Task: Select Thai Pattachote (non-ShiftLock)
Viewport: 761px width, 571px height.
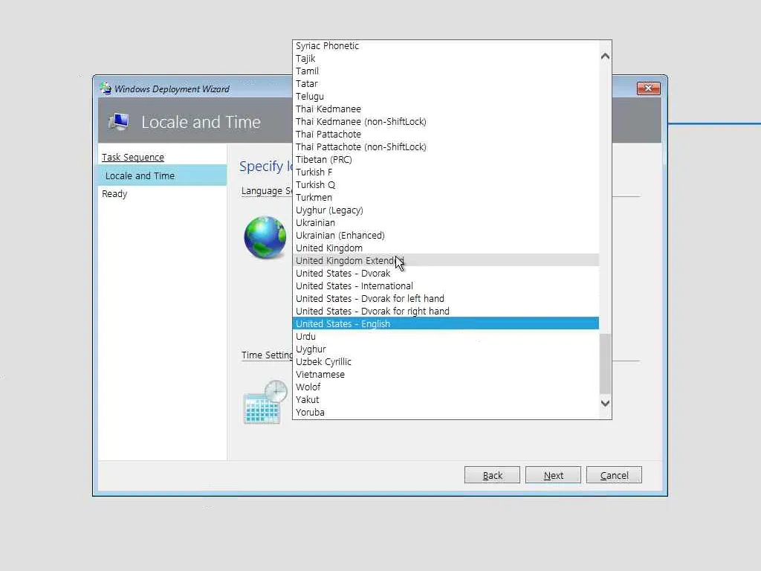Action: tap(446, 146)
